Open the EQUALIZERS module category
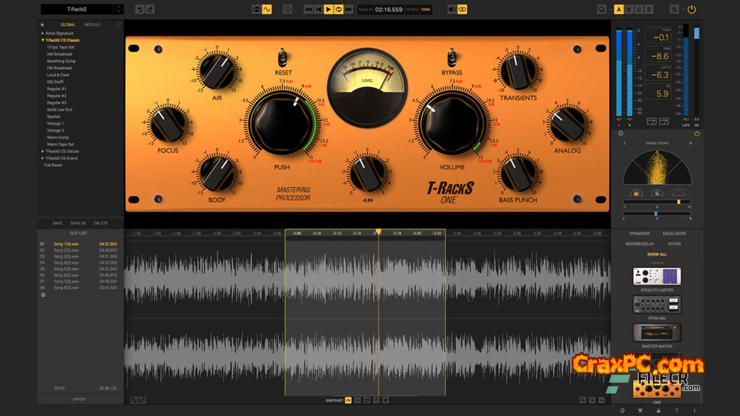This screenshot has height=416, width=740. pyautogui.click(x=674, y=233)
